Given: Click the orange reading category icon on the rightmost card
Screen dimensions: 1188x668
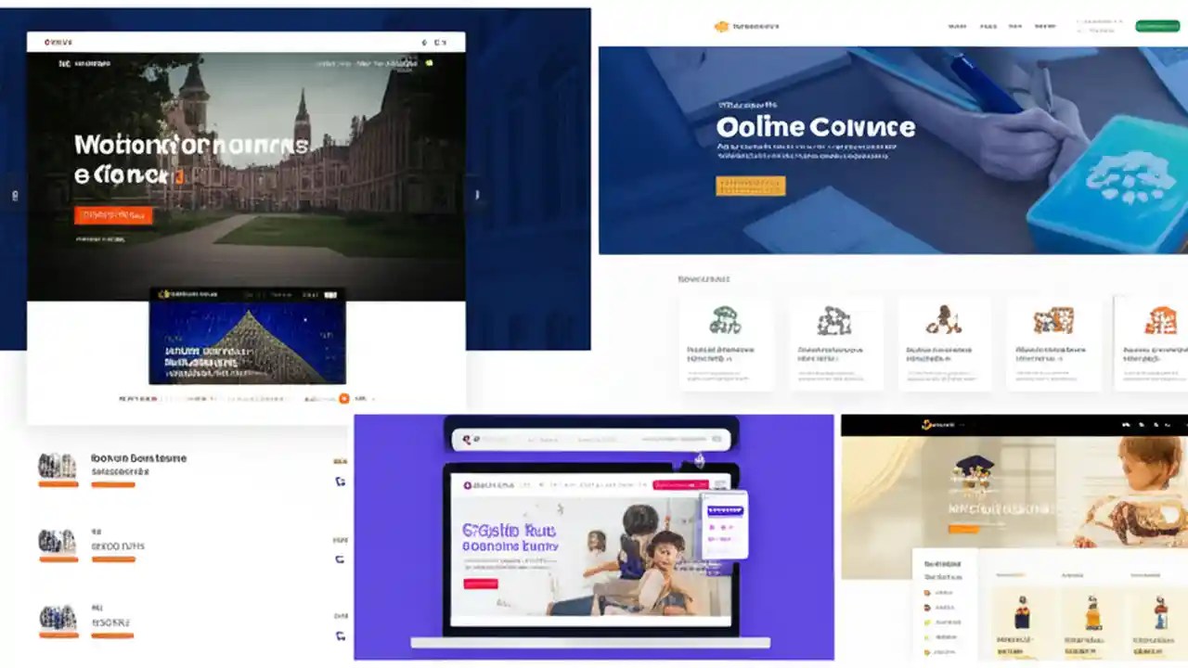Looking at the screenshot, I should click(1158, 319).
